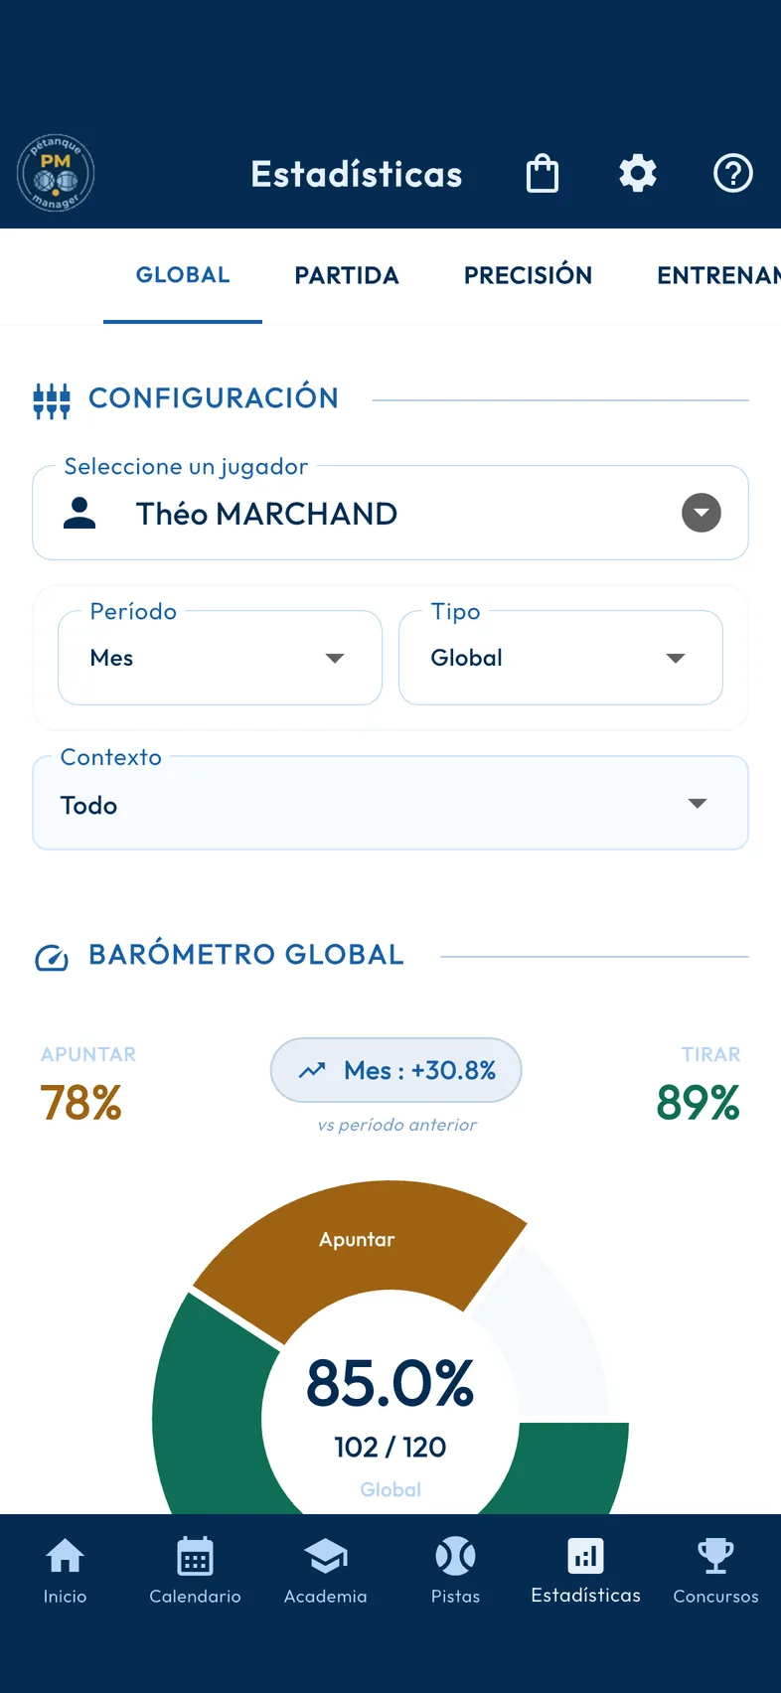Switch to the PRECISIÓN tab
781x1693 pixels.
click(x=528, y=275)
